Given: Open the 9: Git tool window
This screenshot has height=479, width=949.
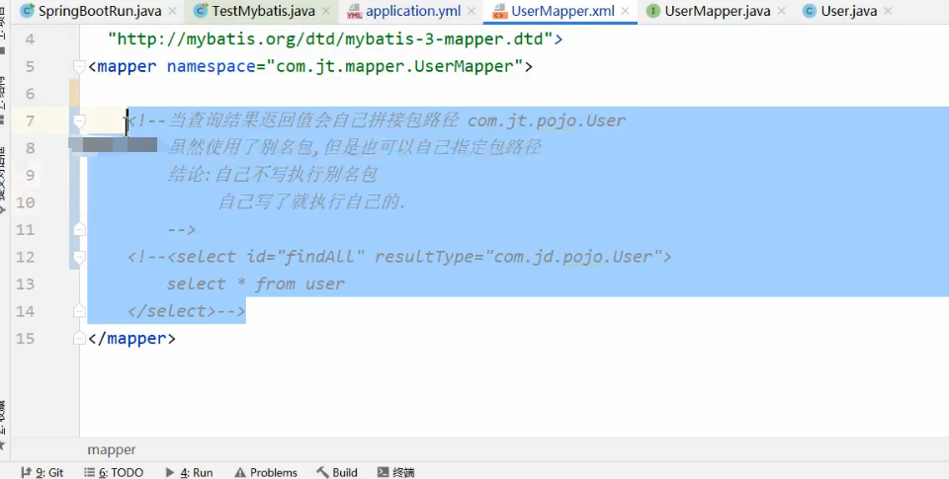Looking at the screenshot, I should click(43, 472).
